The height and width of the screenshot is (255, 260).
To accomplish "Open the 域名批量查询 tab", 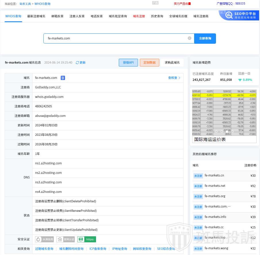I will click(x=118, y=16).
